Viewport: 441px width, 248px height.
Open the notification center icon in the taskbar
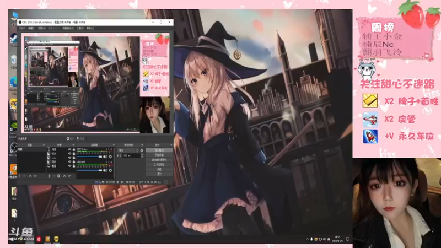tap(347, 239)
